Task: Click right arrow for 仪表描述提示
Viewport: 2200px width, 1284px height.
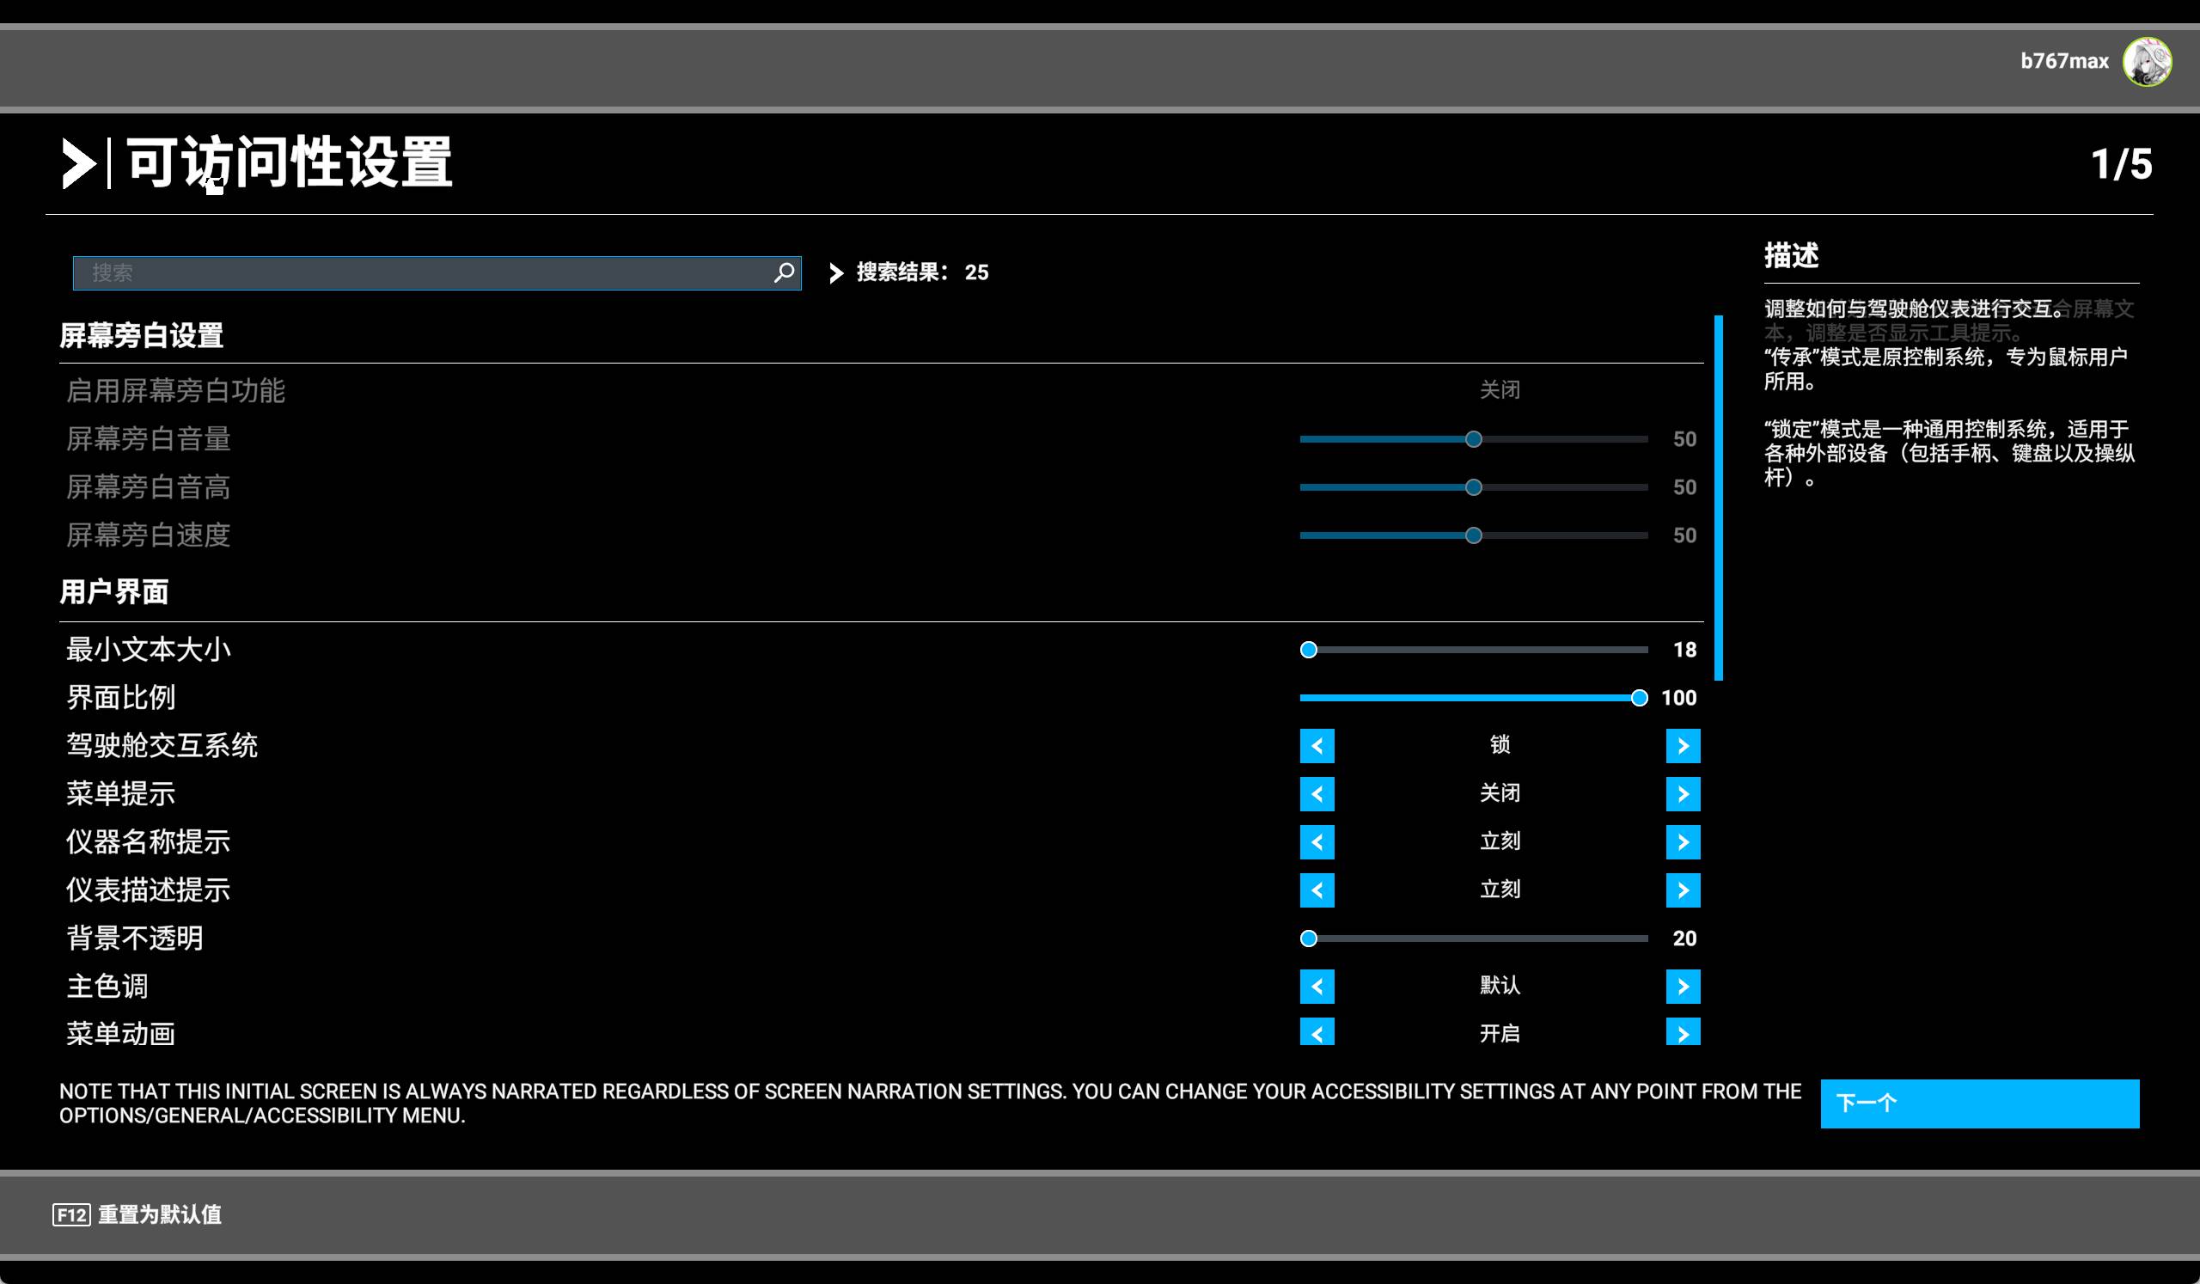Action: coord(1683,890)
